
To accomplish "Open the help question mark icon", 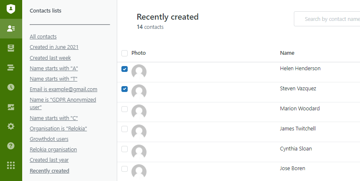I will (11, 146).
